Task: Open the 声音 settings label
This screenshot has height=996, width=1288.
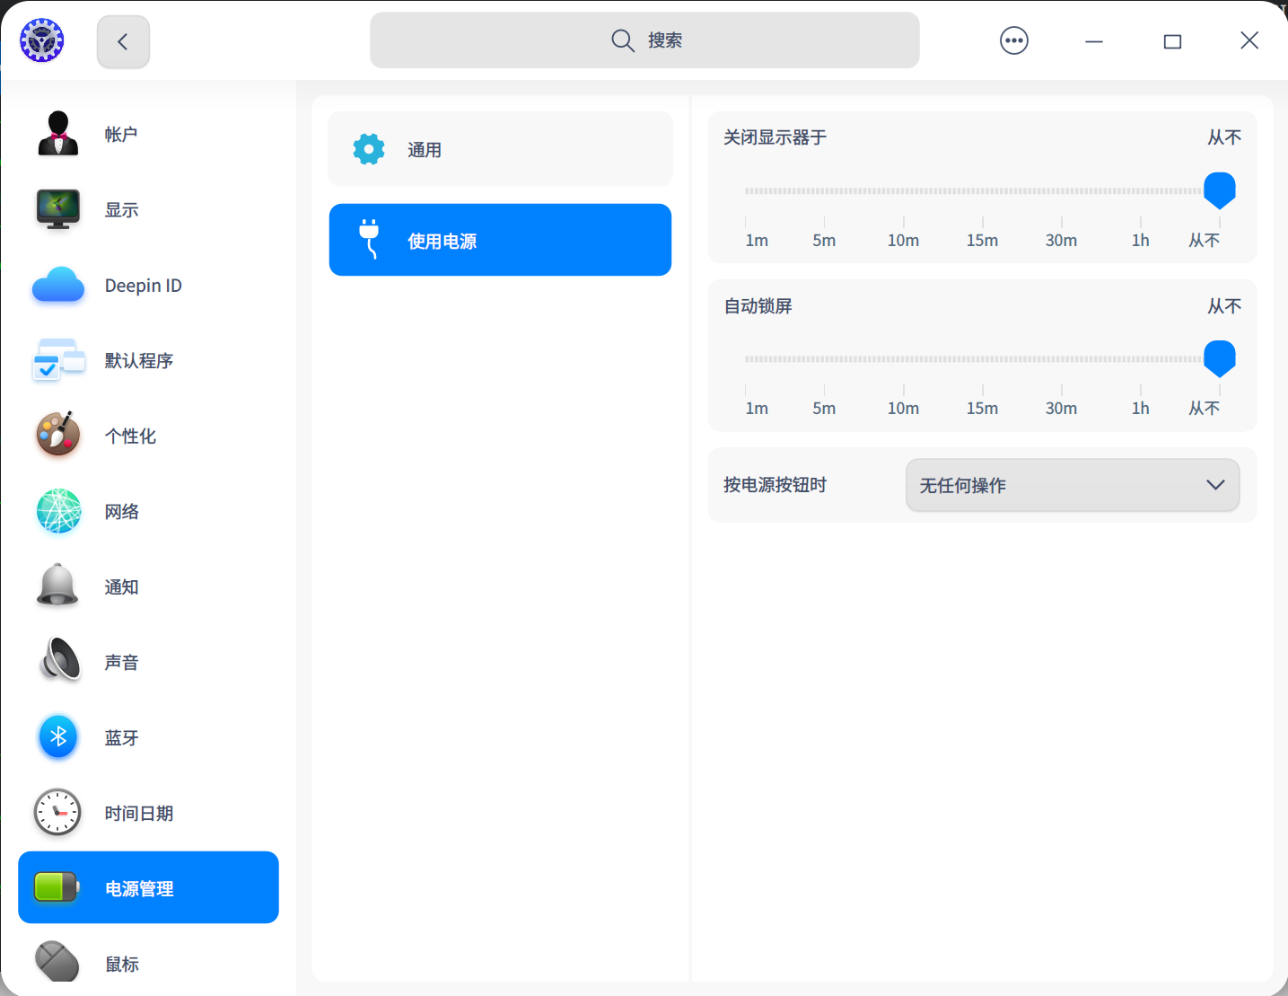Action: click(121, 663)
